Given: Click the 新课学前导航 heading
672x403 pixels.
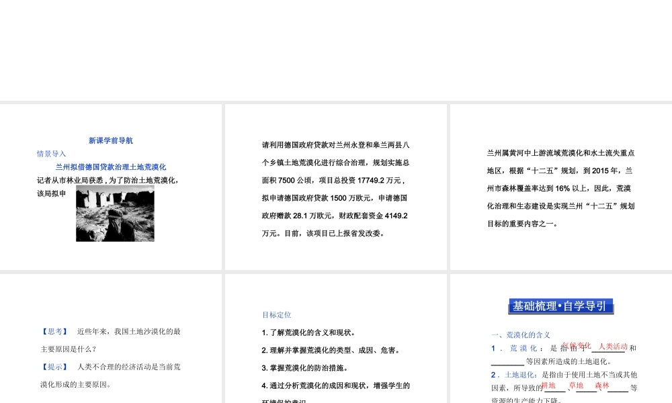Looking at the screenshot, I should (x=110, y=140).
